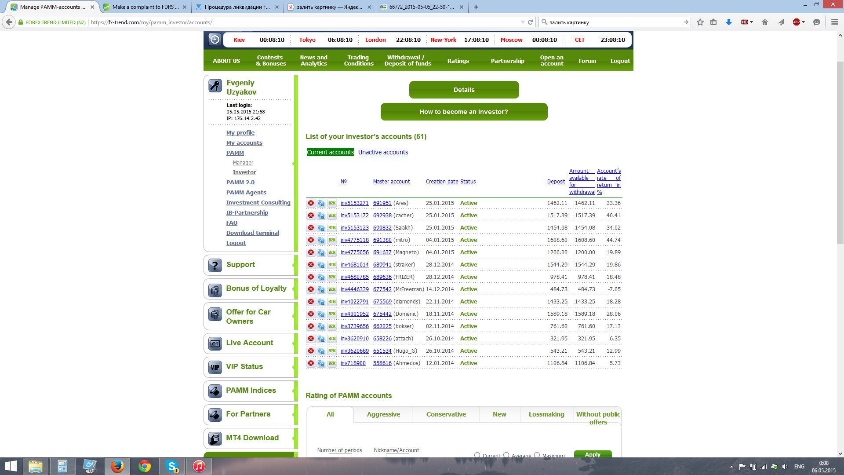Open the Firefox downloads arrow icon

click(729, 22)
